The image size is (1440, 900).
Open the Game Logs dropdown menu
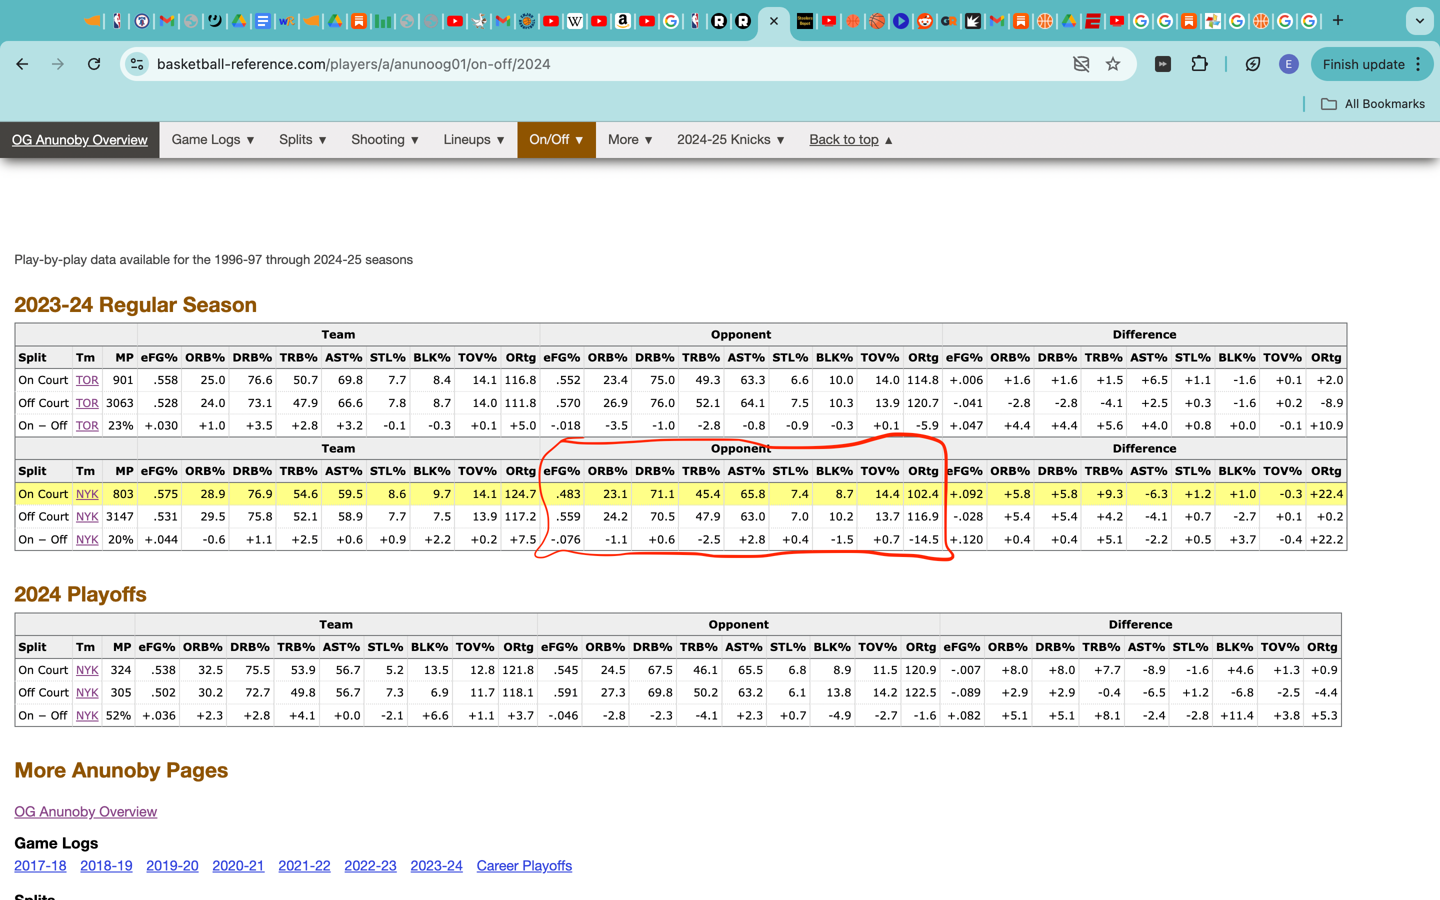point(213,140)
